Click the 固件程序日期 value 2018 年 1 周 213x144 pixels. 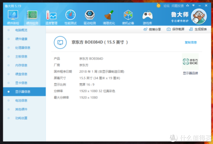point(102,72)
